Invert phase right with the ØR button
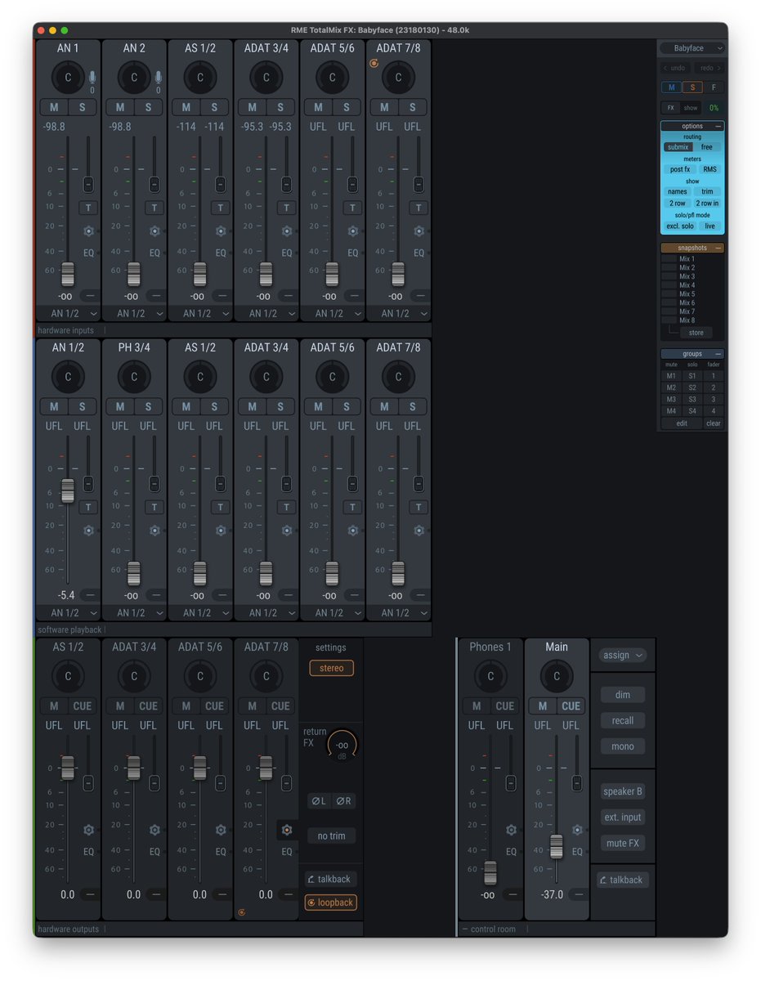The image size is (761, 981). (344, 801)
